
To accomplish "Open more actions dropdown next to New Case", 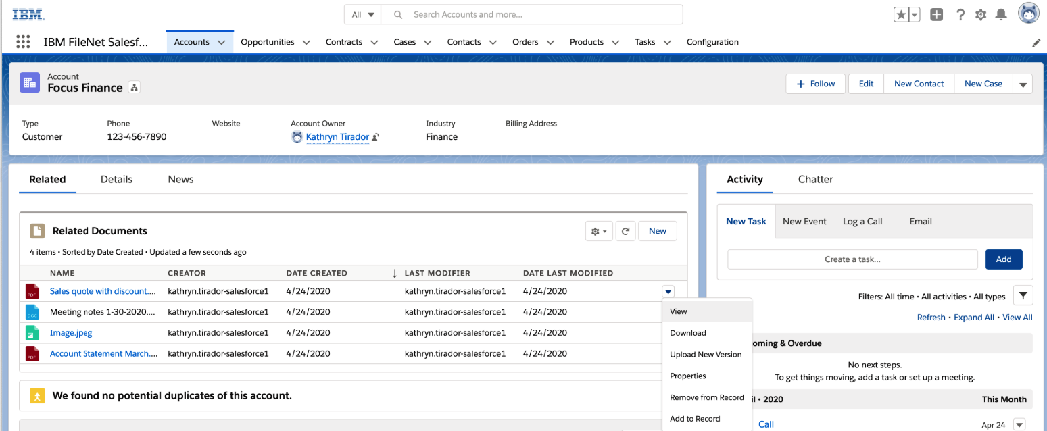I will (x=1023, y=84).
